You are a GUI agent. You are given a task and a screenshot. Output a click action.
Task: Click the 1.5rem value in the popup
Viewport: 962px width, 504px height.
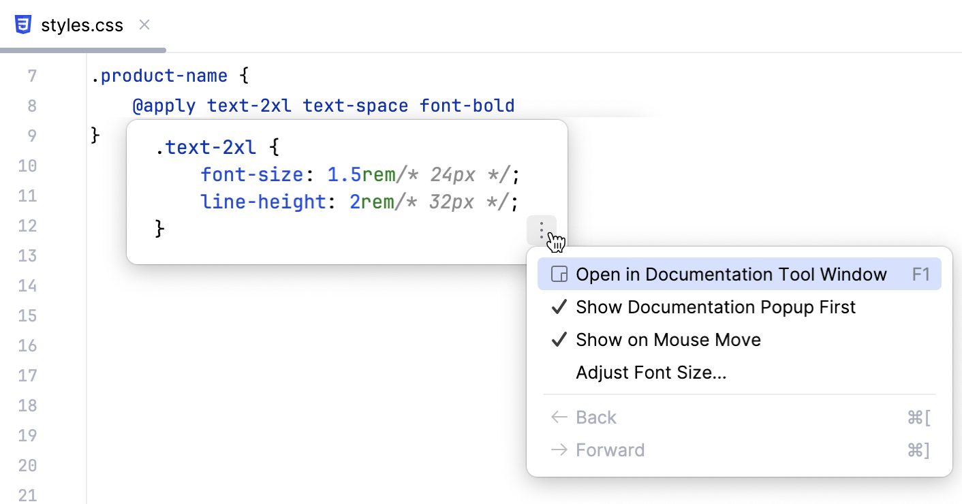(x=361, y=175)
